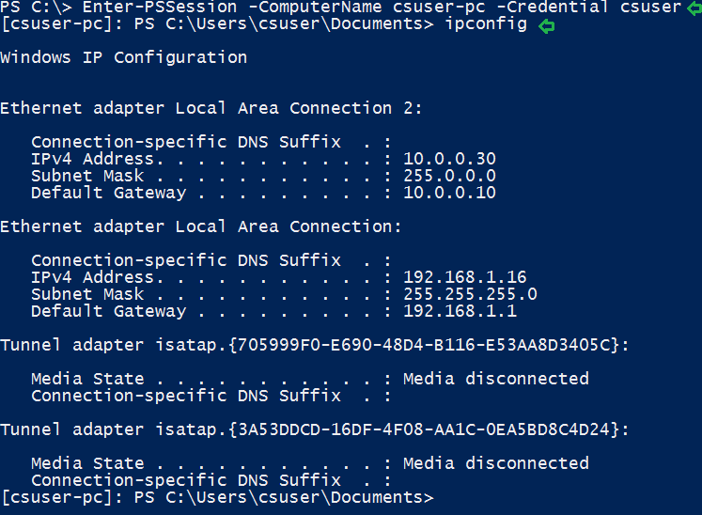This screenshot has width=702, height=515.
Task: Click the Ethernet adapter Local Area Connection header
Action: 200,226
